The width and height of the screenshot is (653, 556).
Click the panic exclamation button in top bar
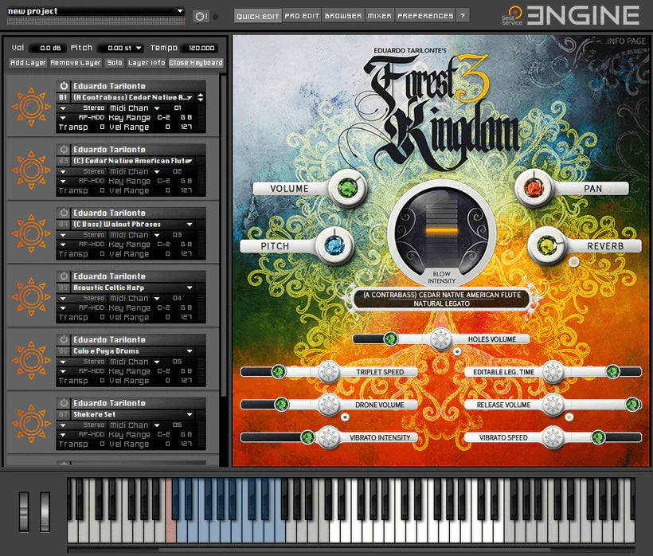point(200,16)
